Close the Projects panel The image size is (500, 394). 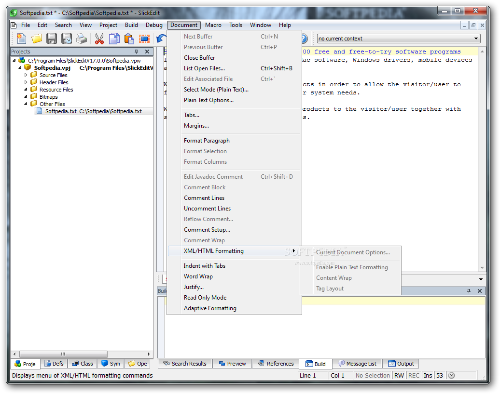pos(147,52)
